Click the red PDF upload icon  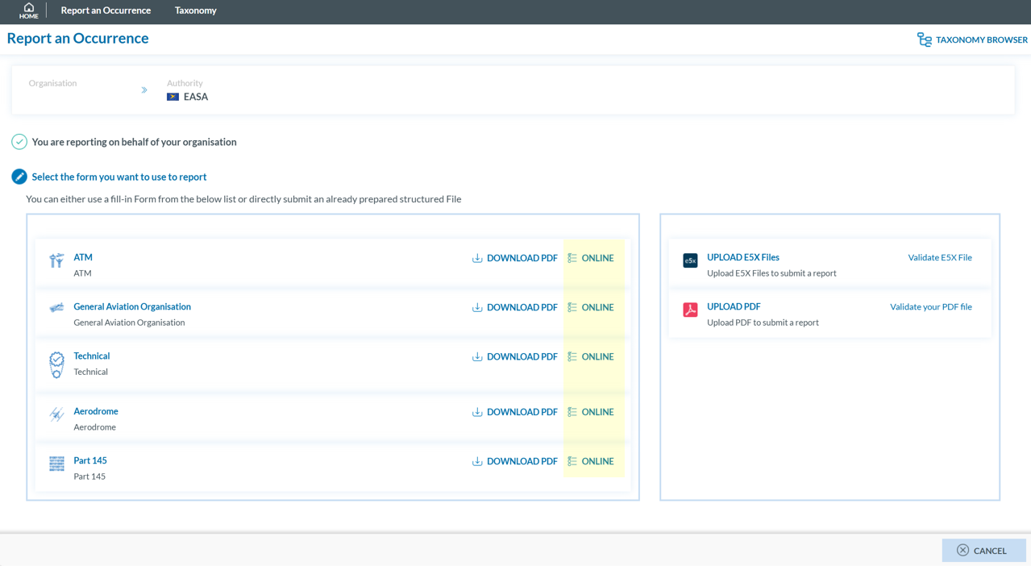690,310
